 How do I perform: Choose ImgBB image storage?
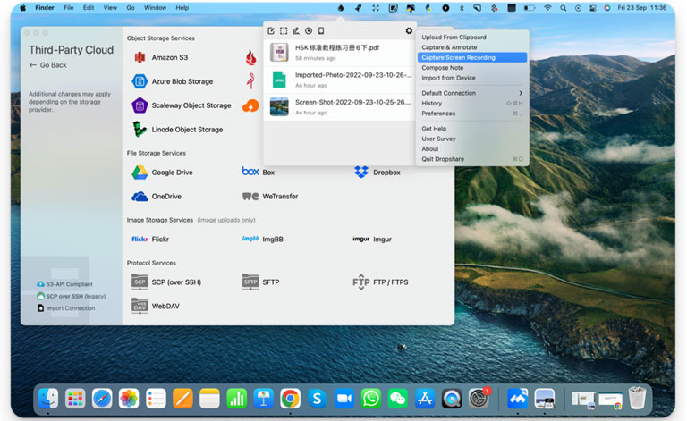(x=262, y=240)
